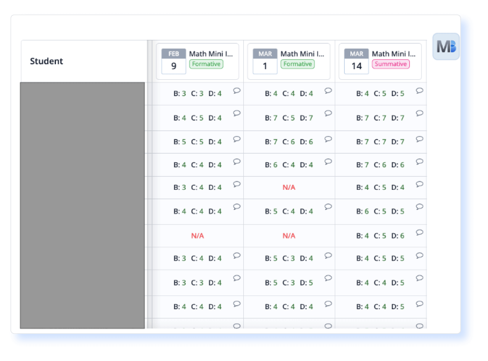Select N/A cell under Feb 9 column
This screenshot has height=361, width=488.
pyautogui.click(x=197, y=236)
